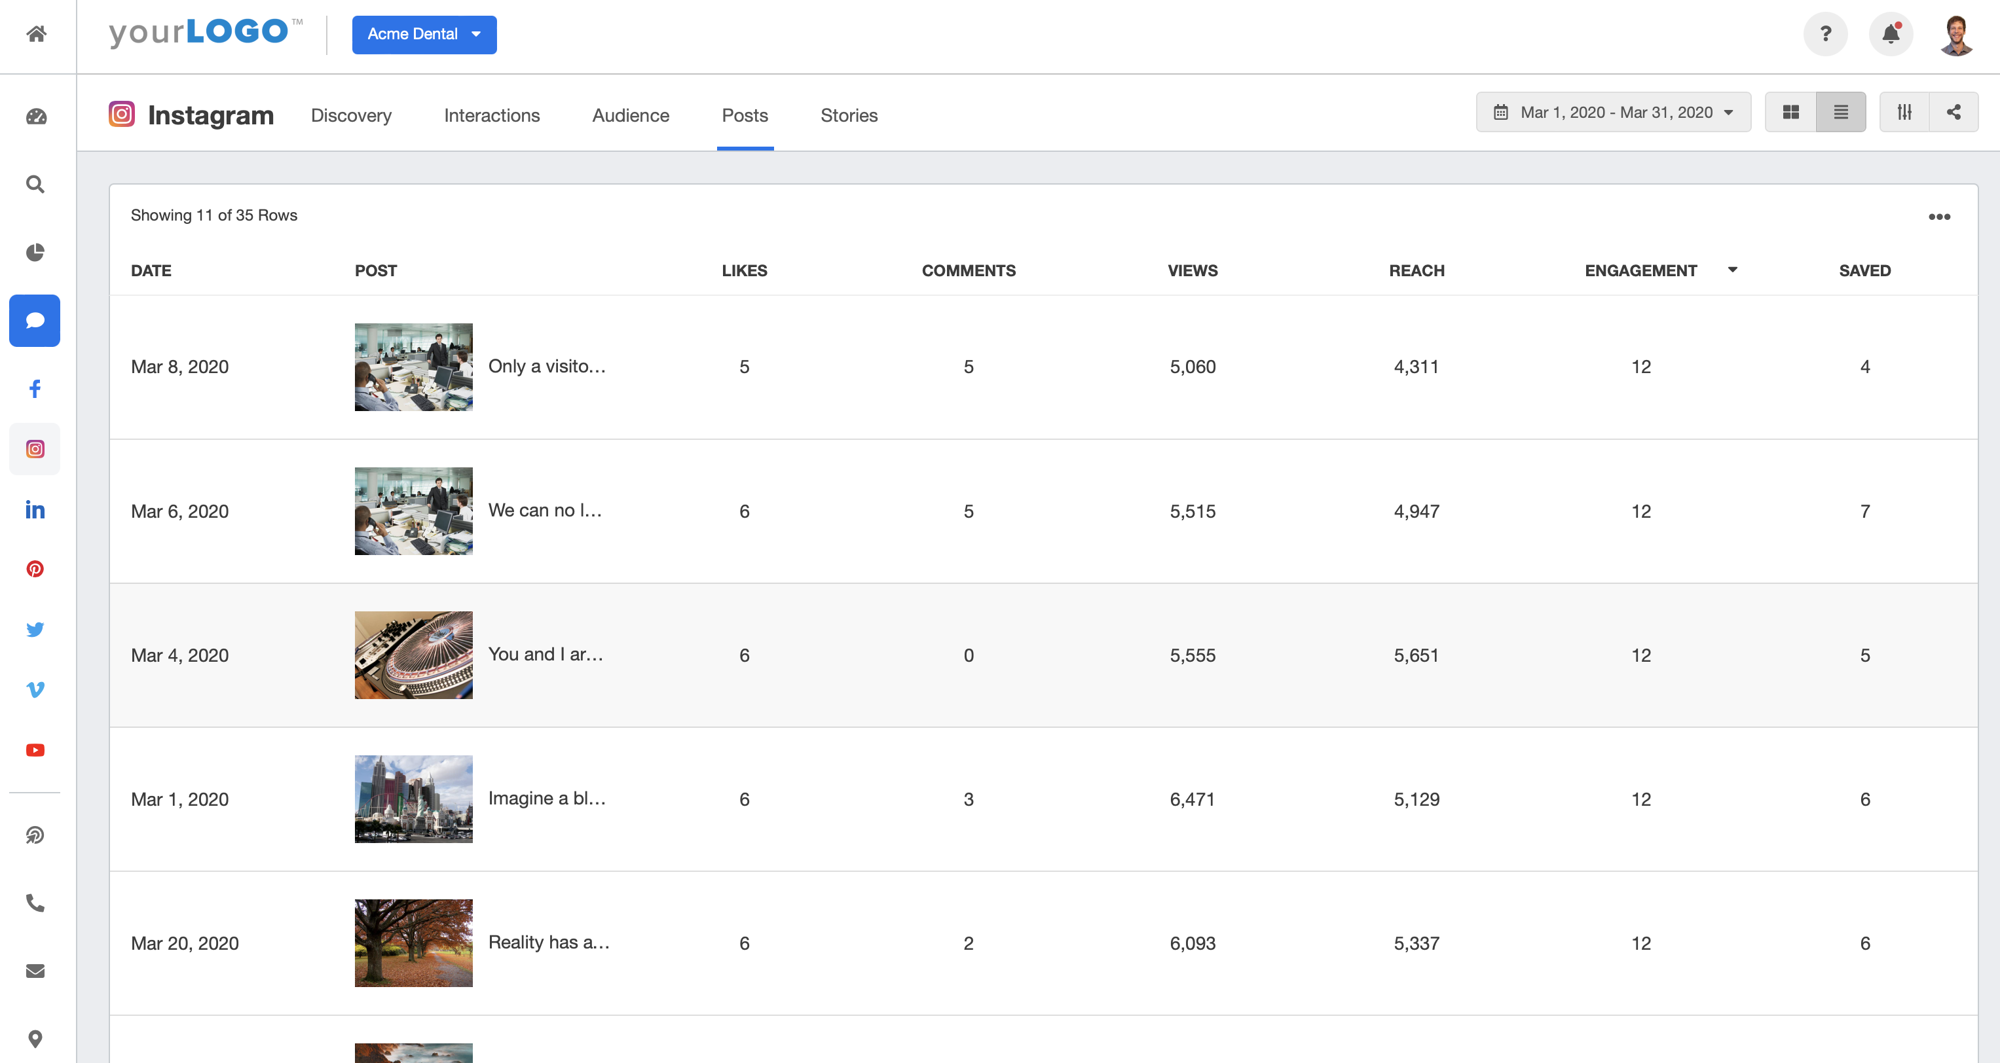Switch to the Audience tab
Screen dimensions: 2000x1063
[x=631, y=116]
